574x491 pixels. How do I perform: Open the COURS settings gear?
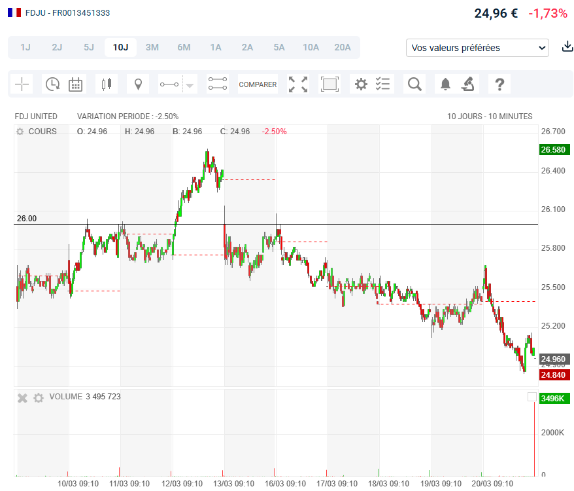[x=20, y=132]
